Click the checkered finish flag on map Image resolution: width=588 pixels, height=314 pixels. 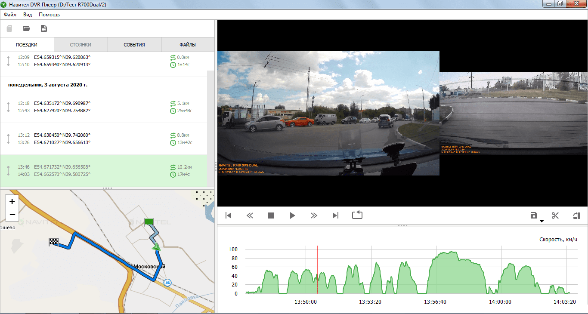click(54, 242)
